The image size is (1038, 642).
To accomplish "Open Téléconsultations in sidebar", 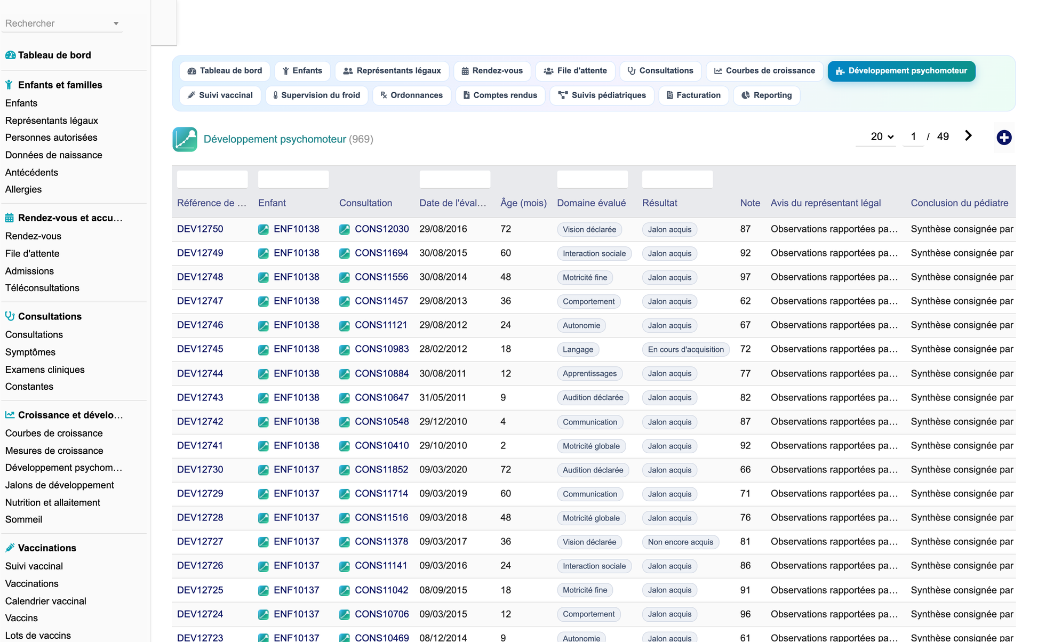I will 42,288.
